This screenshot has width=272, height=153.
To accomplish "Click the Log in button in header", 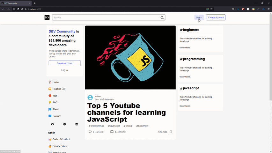I will click(x=199, y=17).
